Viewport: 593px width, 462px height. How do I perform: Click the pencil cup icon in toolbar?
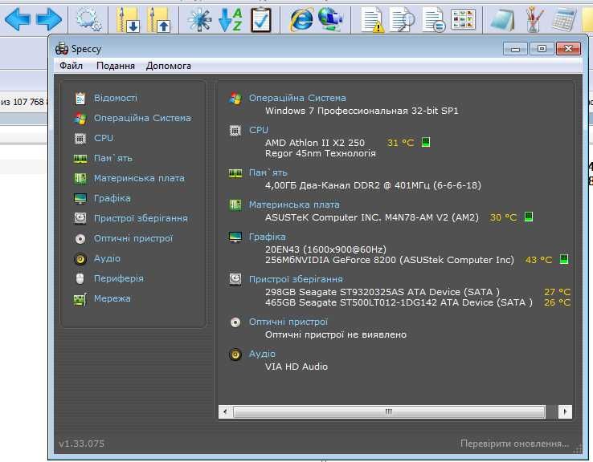pyautogui.click(x=534, y=19)
